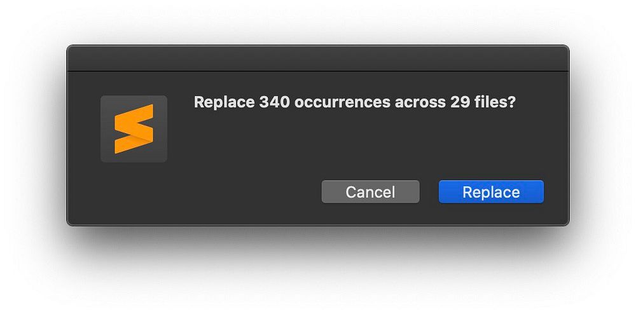Click the '29 files?' portion of the prompt
636x314 pixels.
(x=483, y=102)
